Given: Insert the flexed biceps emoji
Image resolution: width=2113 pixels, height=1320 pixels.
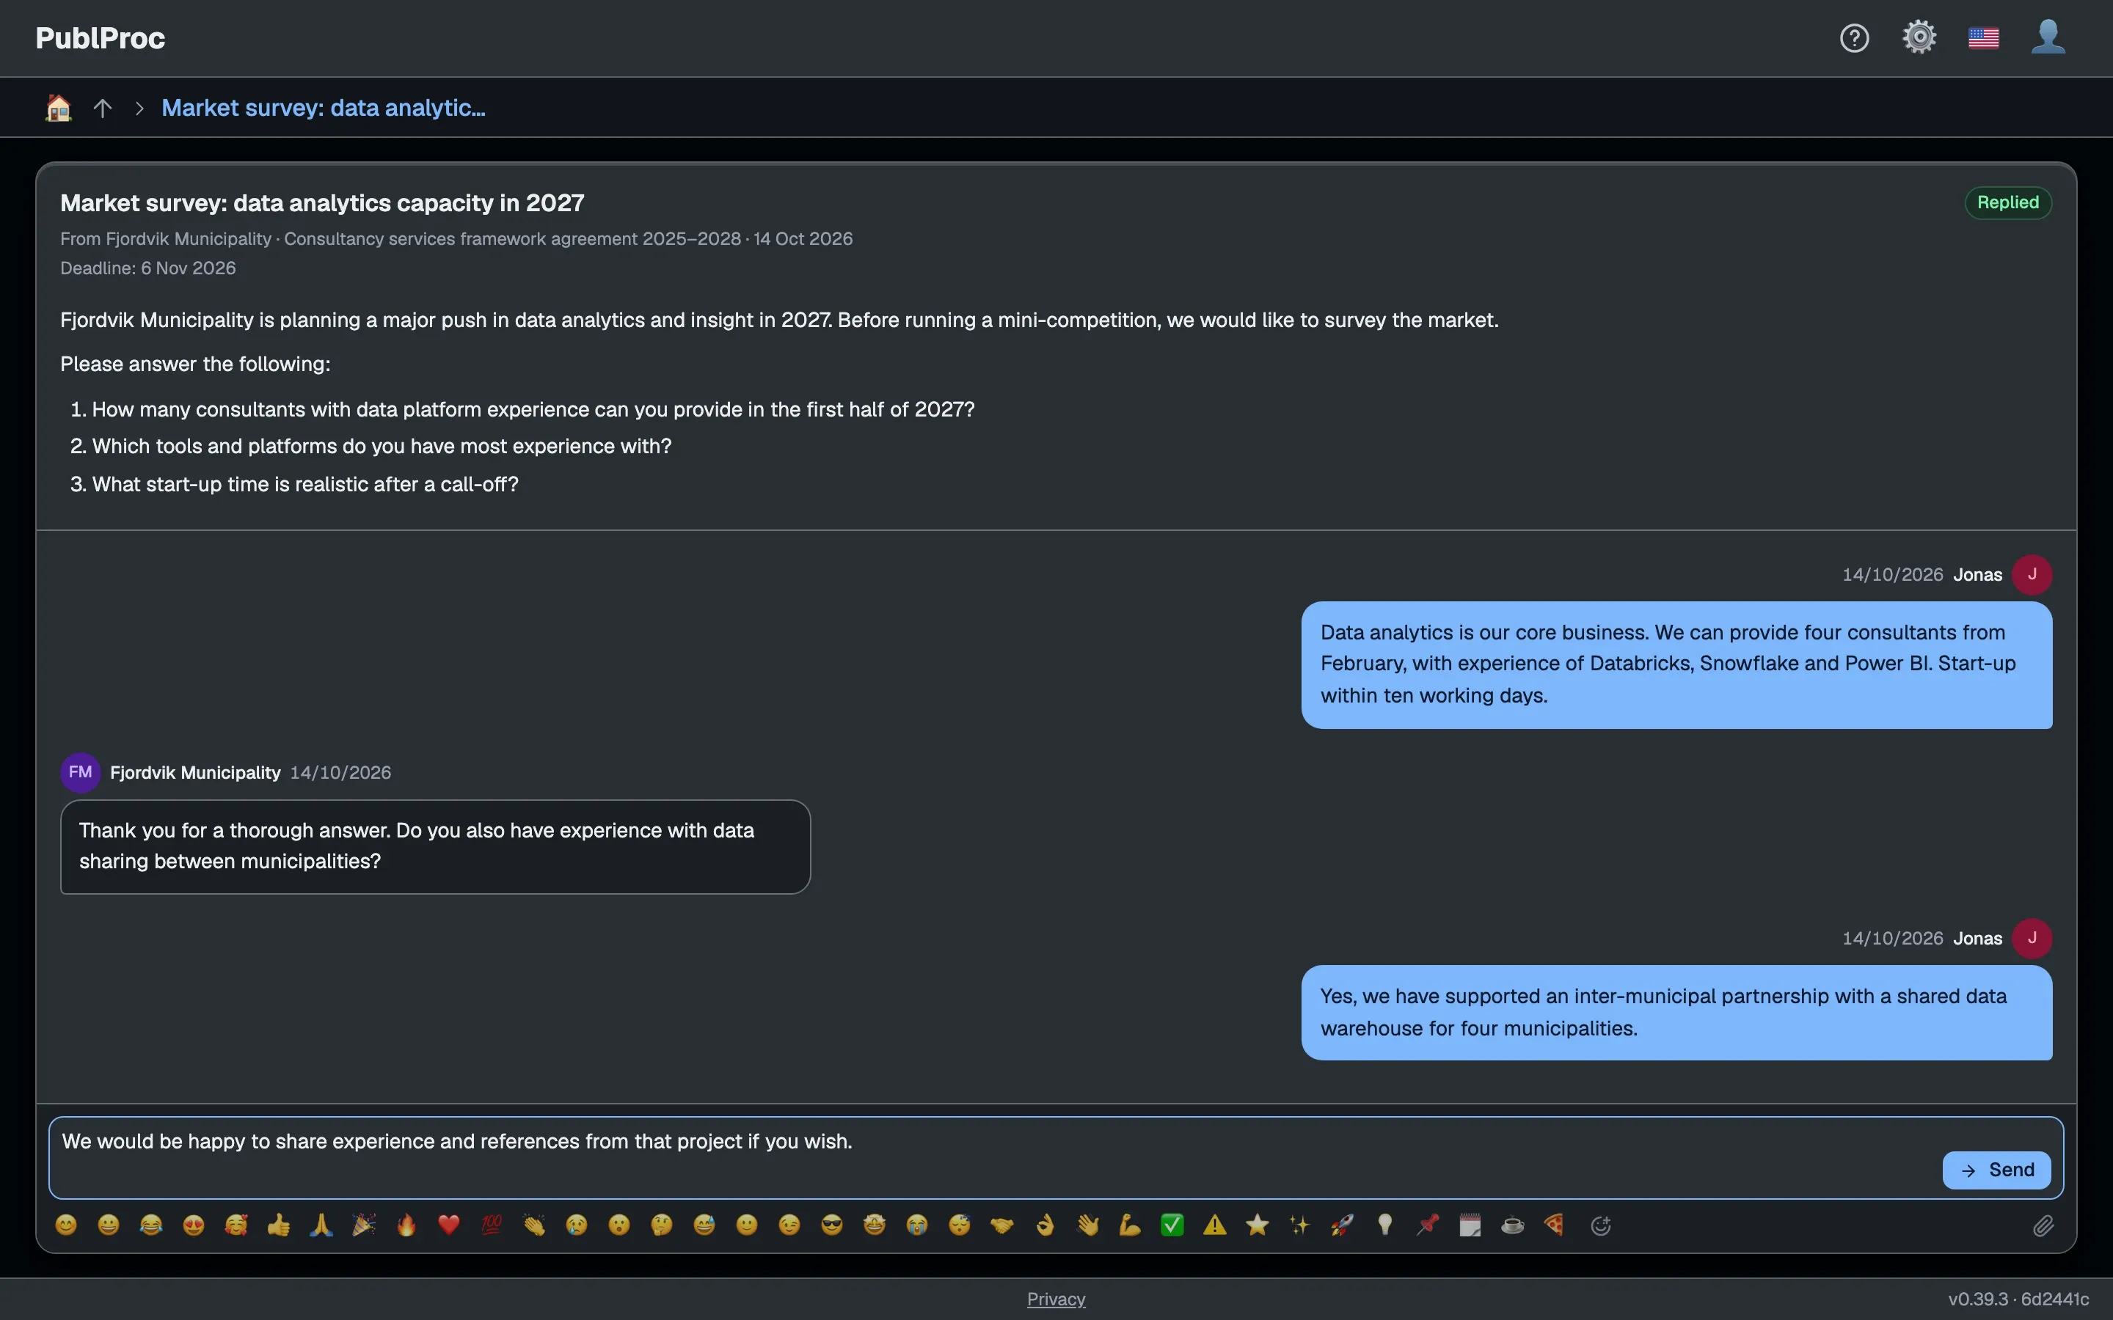Looking at the screenshot, I should pos(1130,1225).
